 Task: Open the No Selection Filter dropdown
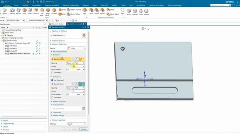tap(15, 21)
